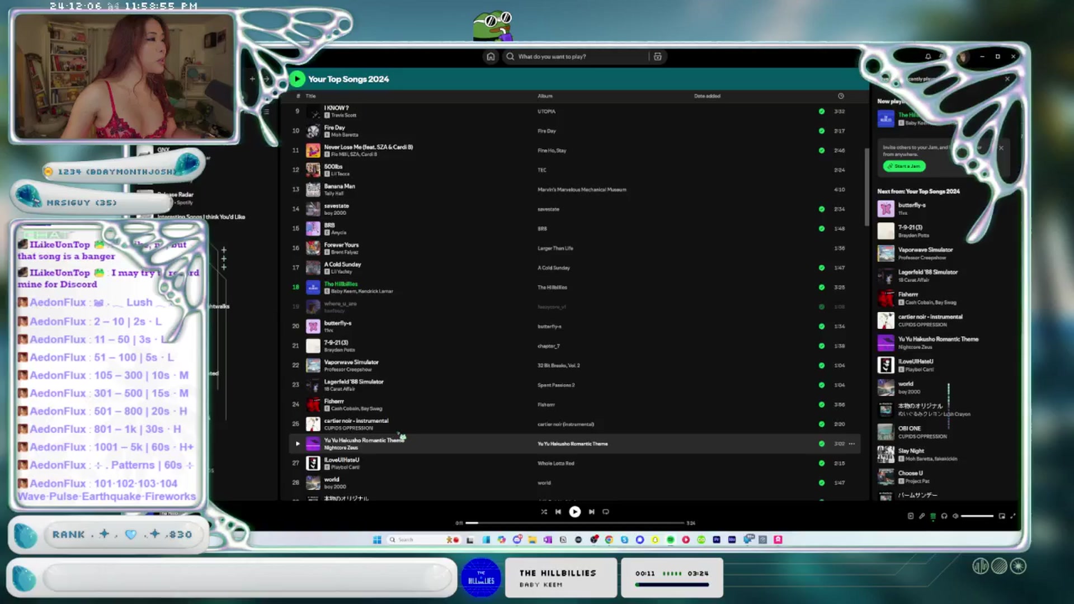
Task: Sort by the Title column header
Action: (310, 96)
